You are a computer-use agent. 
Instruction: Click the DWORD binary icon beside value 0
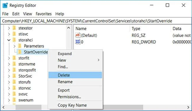tap(78, 42)
